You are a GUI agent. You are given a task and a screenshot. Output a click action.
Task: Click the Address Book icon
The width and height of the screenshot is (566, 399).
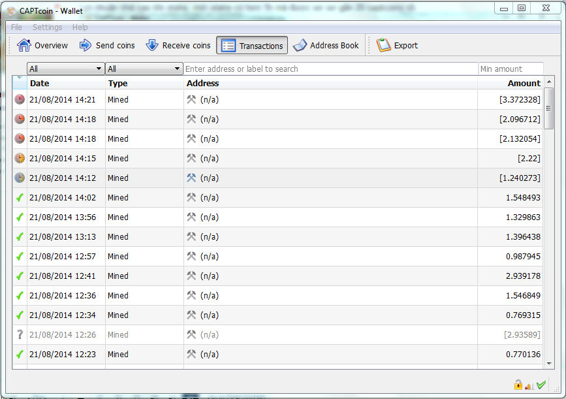(x=300, y=46)
